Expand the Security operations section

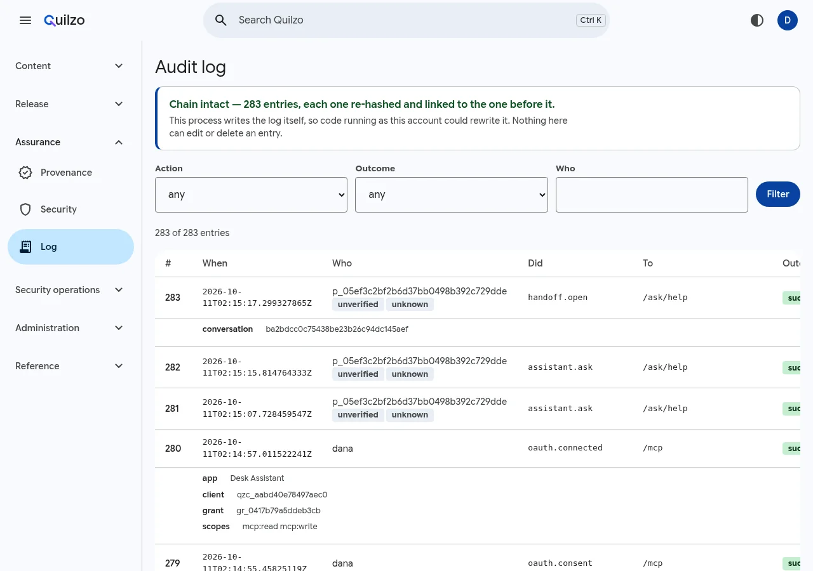click(x=71, y=290)
